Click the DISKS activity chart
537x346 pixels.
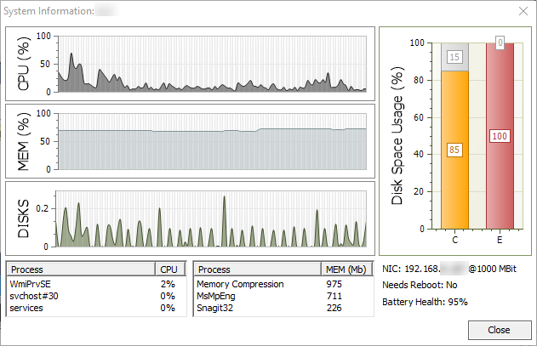point(210,219)
